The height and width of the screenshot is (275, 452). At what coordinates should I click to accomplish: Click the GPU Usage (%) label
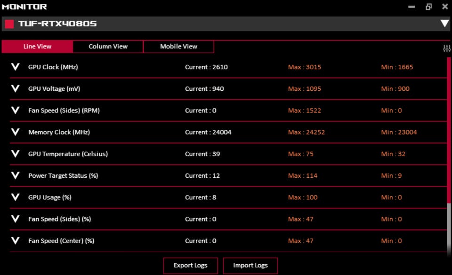[x=50, y=197]
